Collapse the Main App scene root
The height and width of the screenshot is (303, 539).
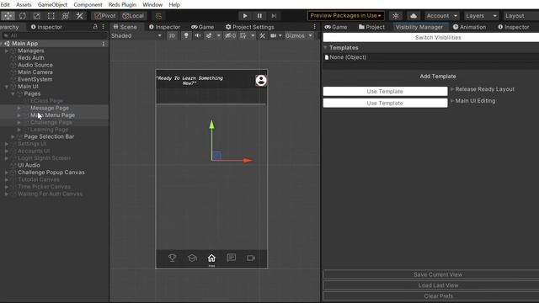pos(2,44)
